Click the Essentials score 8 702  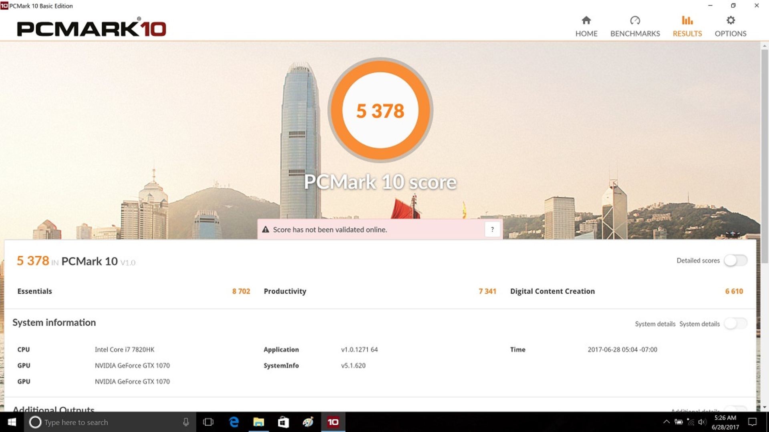coord(241,291)
